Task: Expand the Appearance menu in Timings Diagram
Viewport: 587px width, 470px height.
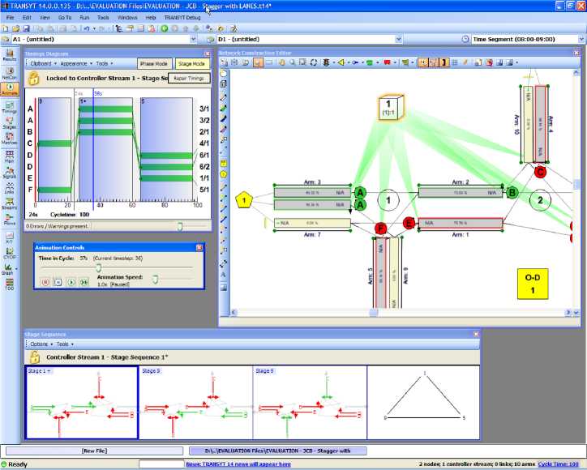Action: (76, 64)
